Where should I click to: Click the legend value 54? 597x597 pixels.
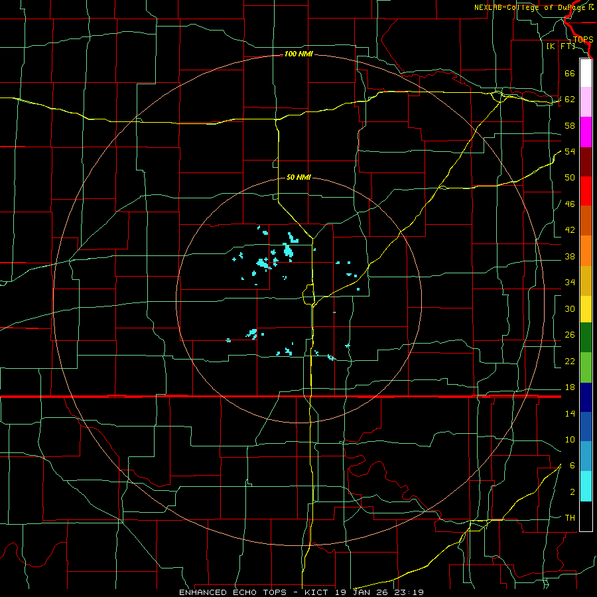click(570, 151)
